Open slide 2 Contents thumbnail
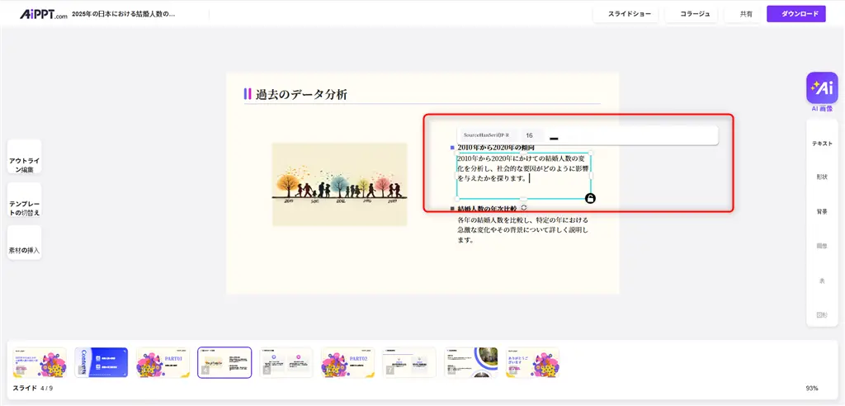The width and height of the screenshot is (845, 406). 101,362
